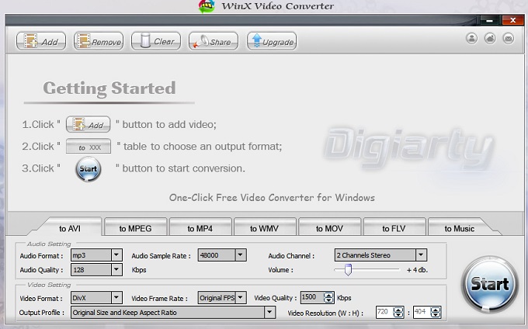Open the Audio Quality dropdown (128)
This screenshot has width=528, height=329.
click(x=96, y=270)
